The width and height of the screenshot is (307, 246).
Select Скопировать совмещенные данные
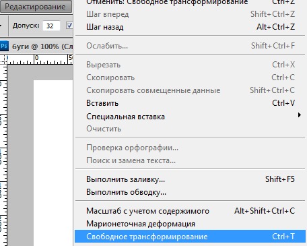pyautogui.click(x=191, y=90)
